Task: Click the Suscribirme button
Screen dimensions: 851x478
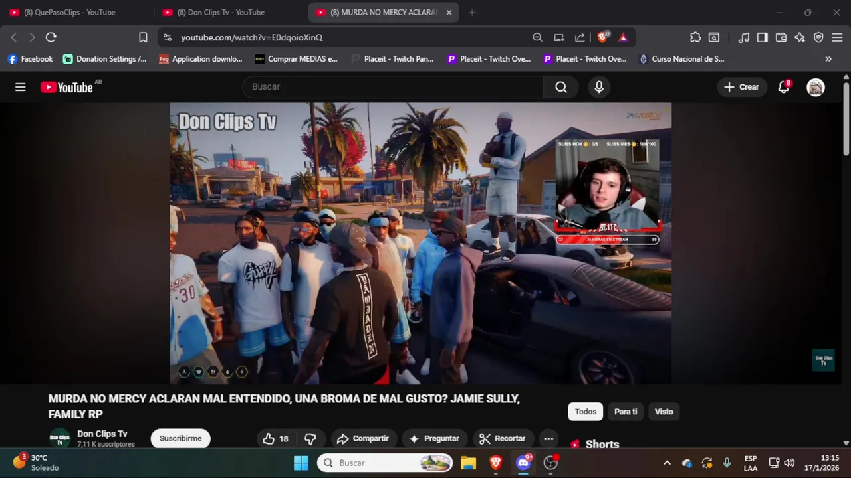Action: 180,439
